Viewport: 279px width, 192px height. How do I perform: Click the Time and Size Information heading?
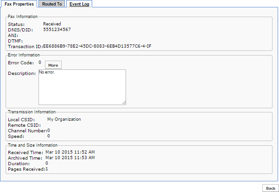click(x=32, y=145)
